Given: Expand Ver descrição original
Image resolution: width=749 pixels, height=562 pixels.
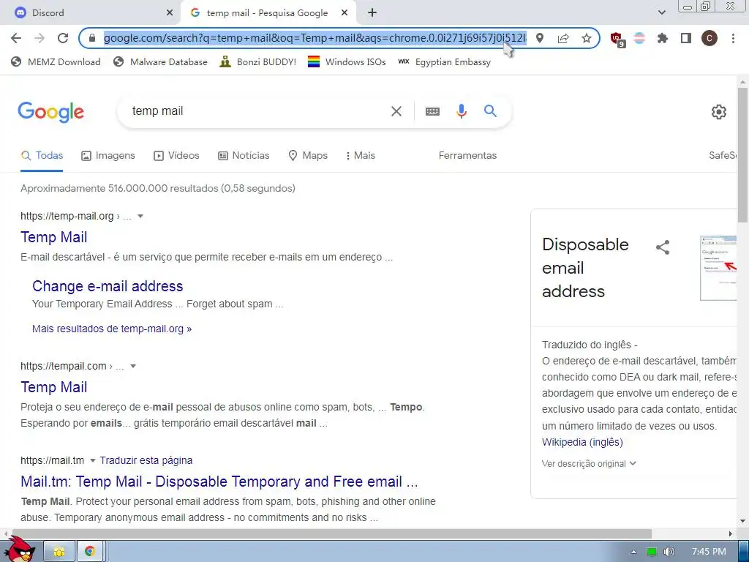Looking at the screenshot, I should (x=589, y=463).
